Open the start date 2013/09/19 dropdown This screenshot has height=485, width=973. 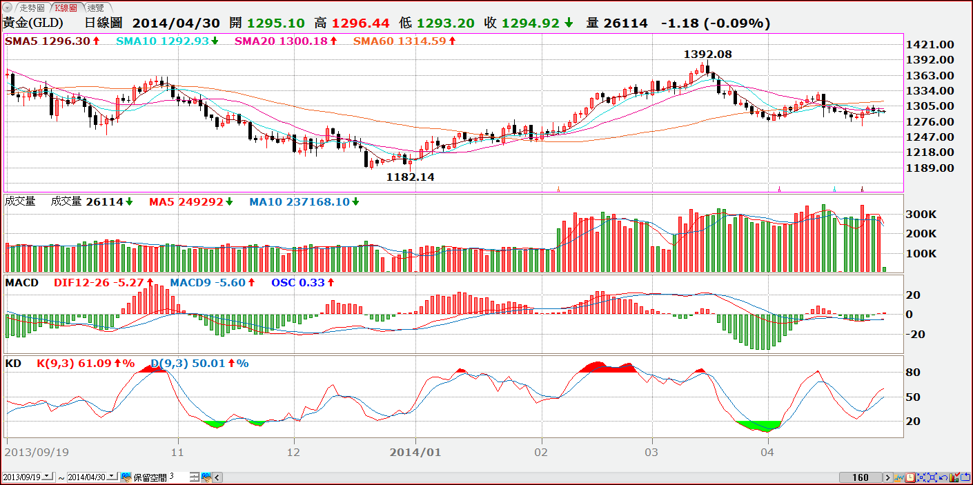[x=47, y=477]
